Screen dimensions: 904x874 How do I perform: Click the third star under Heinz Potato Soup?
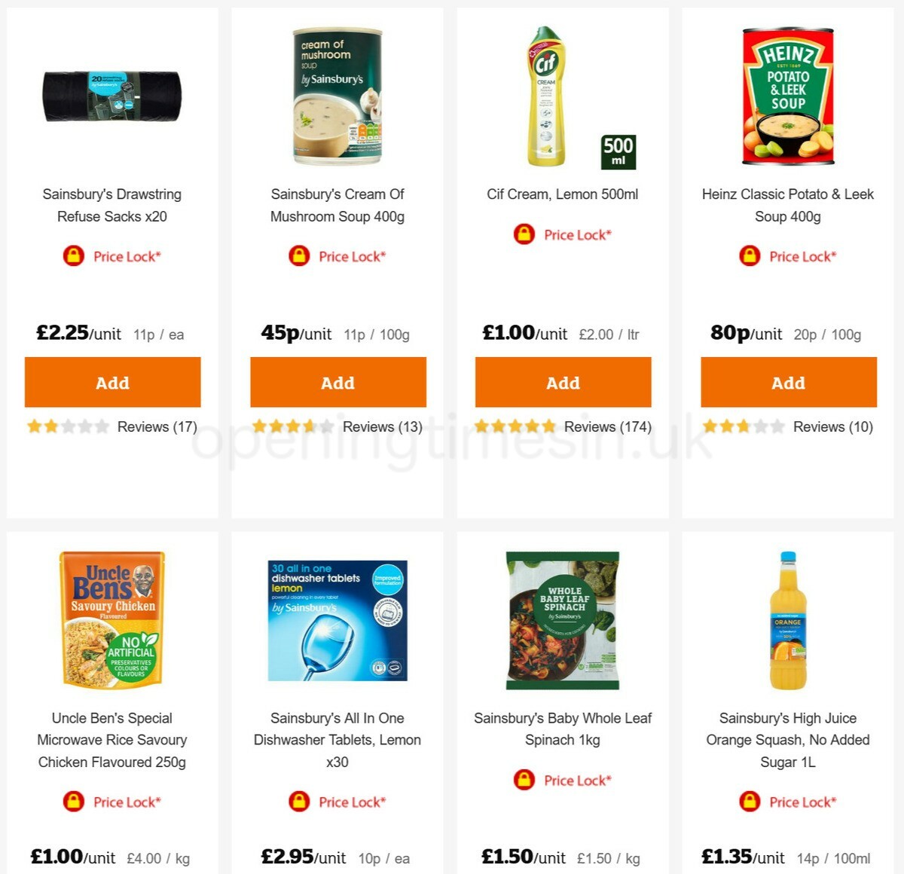[x=744, y=426]
